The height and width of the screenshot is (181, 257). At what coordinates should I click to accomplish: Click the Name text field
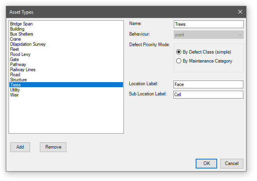tap(209, 24)
